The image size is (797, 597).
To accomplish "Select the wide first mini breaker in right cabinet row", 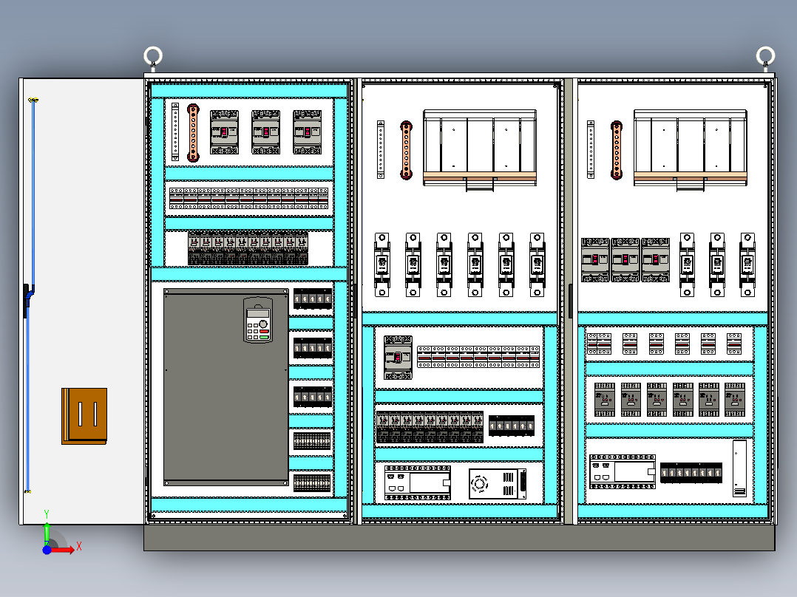I will click(600, 344).
